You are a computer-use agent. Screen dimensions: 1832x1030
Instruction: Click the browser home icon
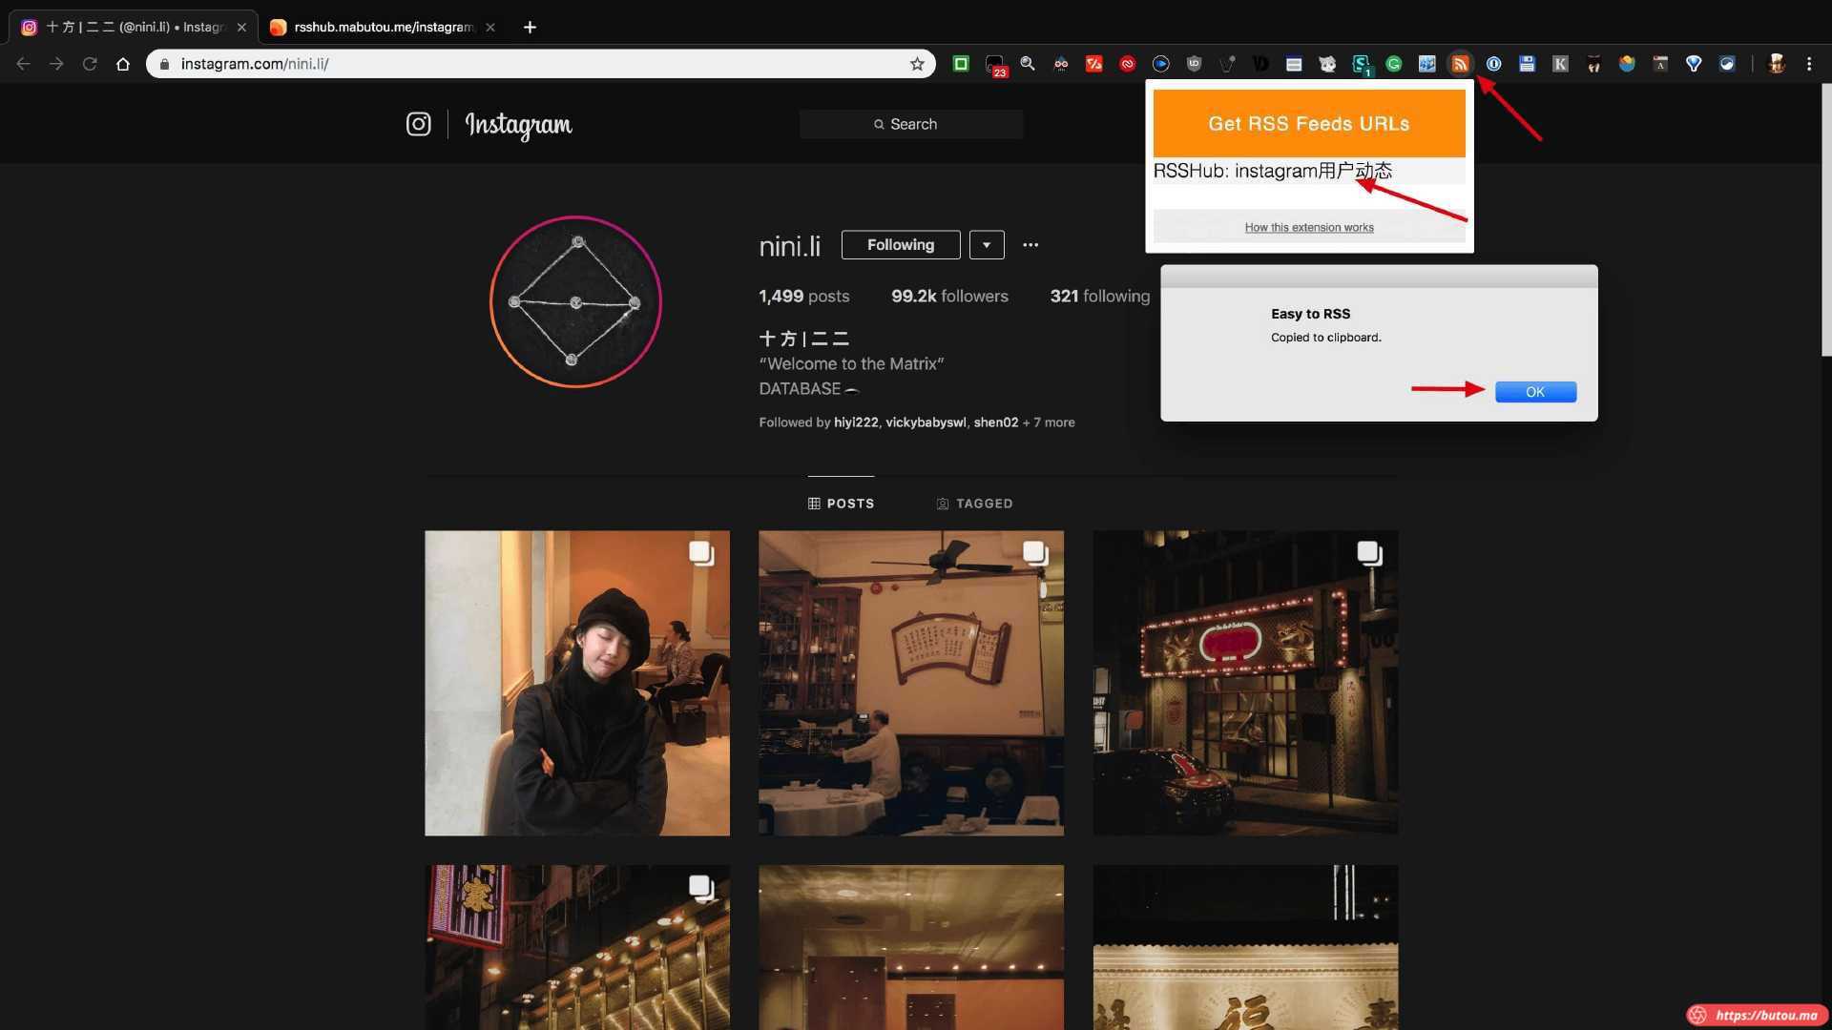coord(123,64)
